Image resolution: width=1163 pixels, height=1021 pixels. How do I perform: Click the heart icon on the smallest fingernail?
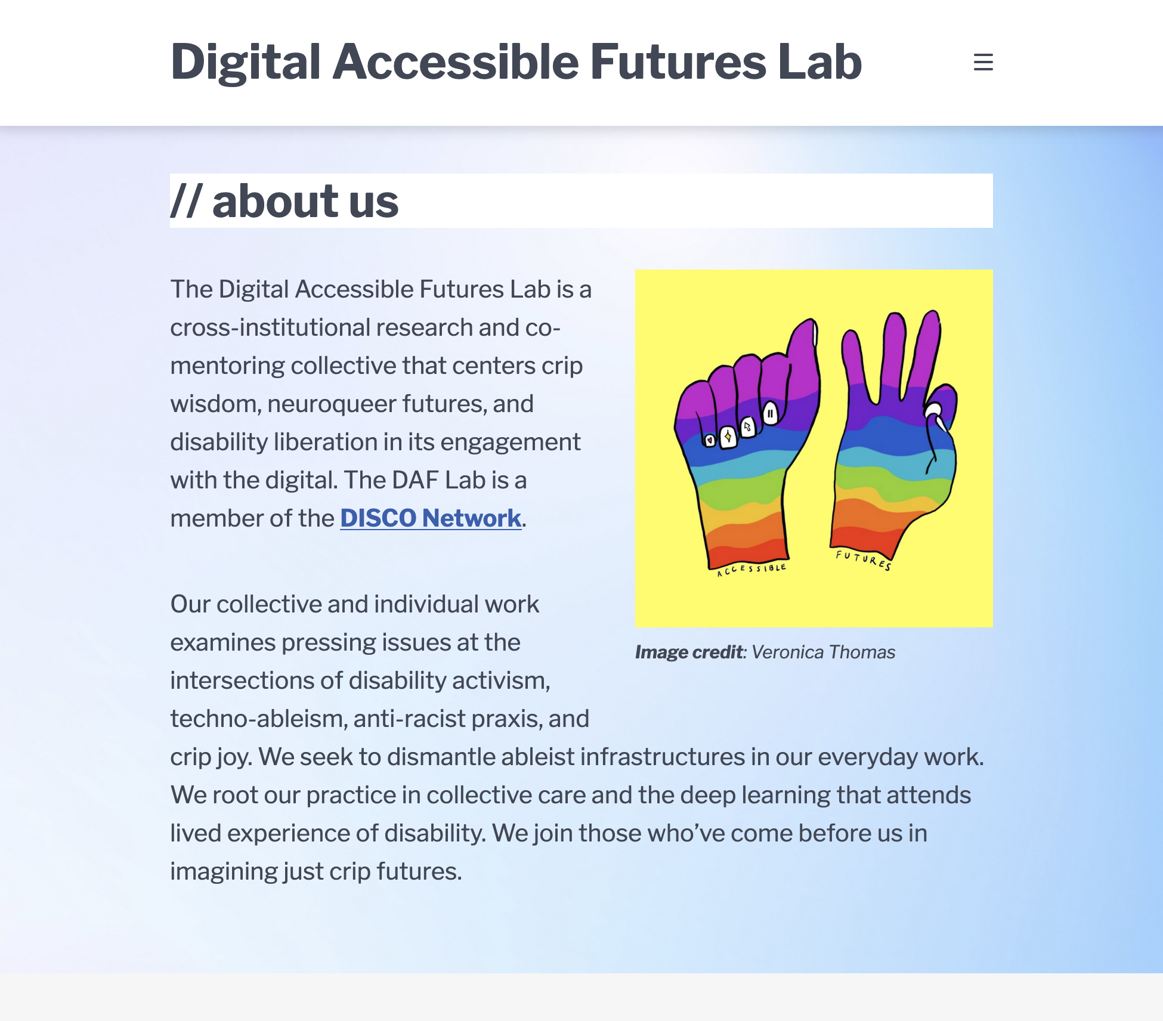coord(709,440)
